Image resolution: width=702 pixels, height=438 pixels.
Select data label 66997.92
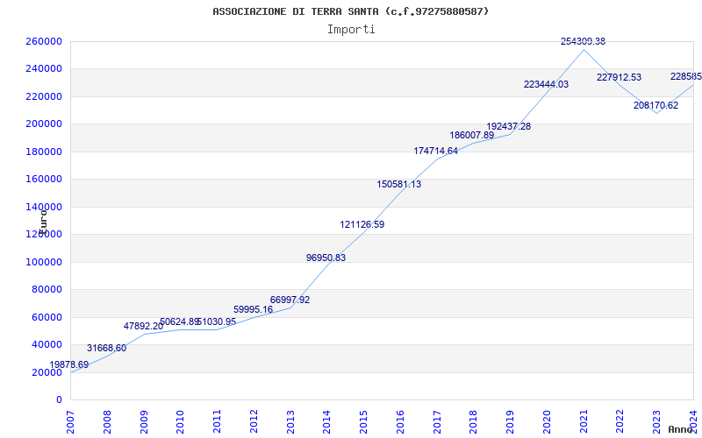(x=290, y=300)
